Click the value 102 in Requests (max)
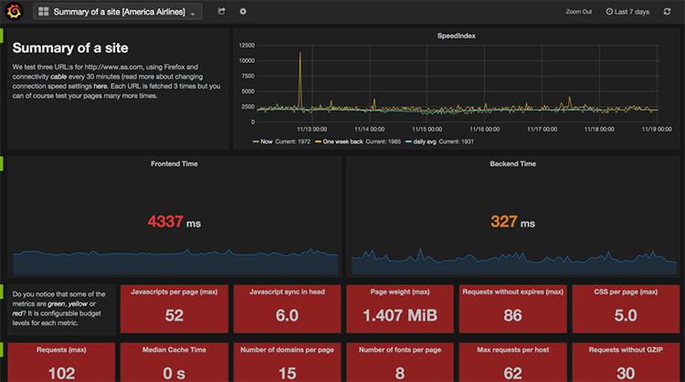Screen dimensions: 685x382 tap(61, 374)
